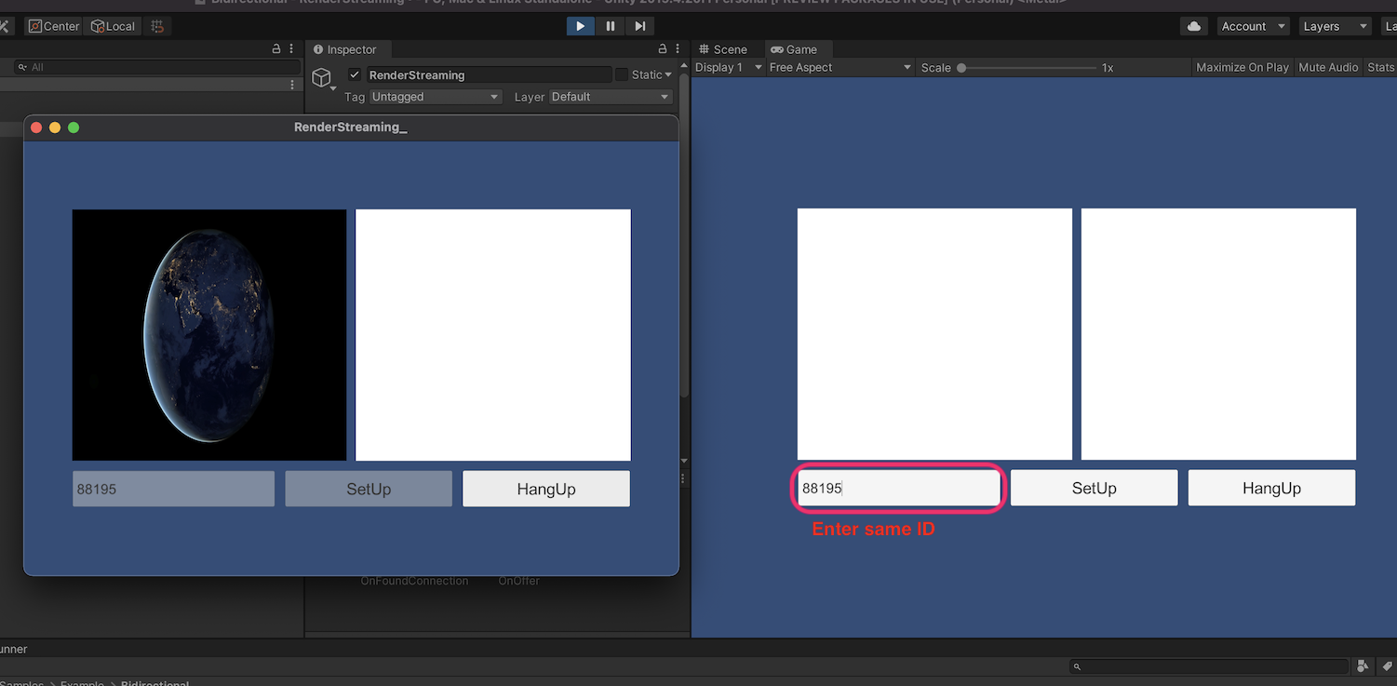1397x686 pixels.
Task: Click the GameObject cube icon in Inspector
Action: click(322, 77)
